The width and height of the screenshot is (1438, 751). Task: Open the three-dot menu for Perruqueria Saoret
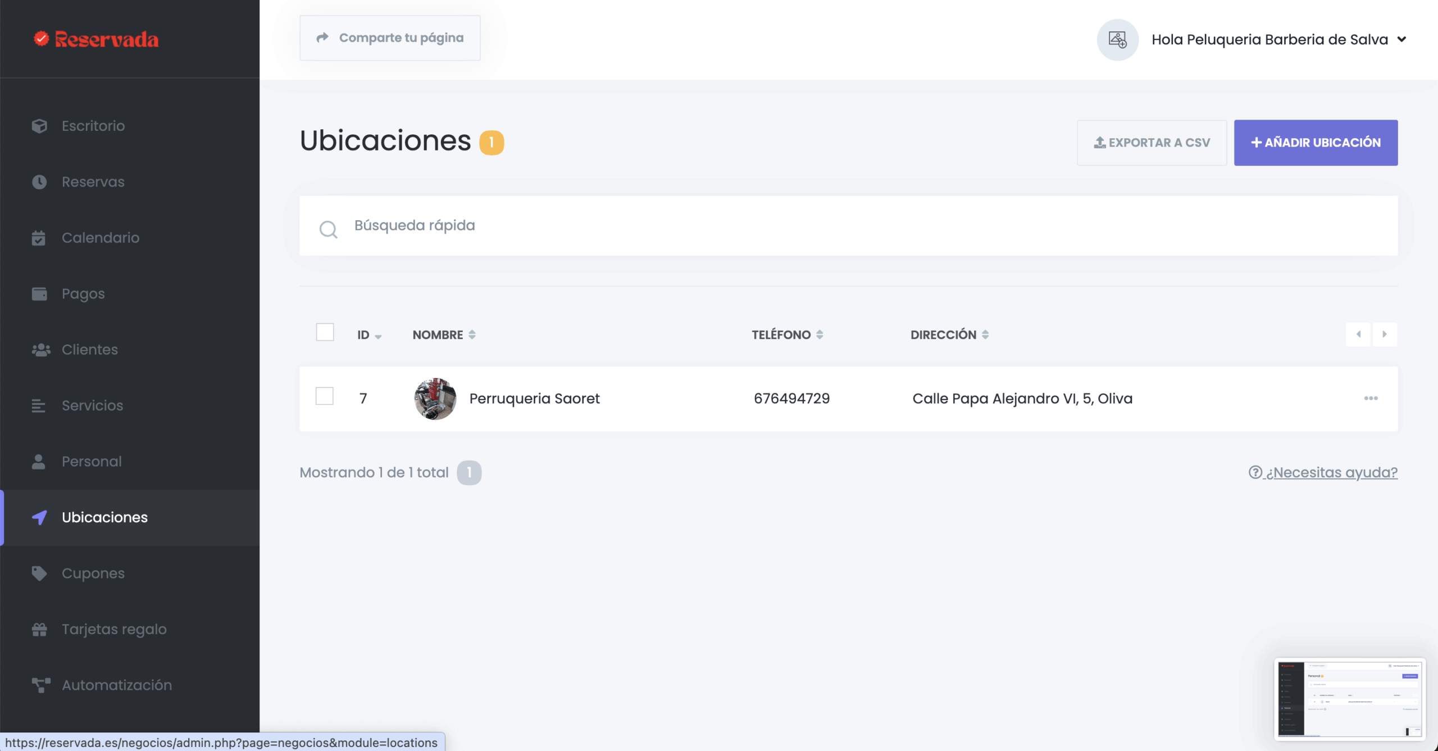click(1371, 398)
